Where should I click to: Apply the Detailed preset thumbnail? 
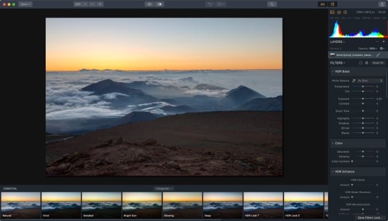102,206
